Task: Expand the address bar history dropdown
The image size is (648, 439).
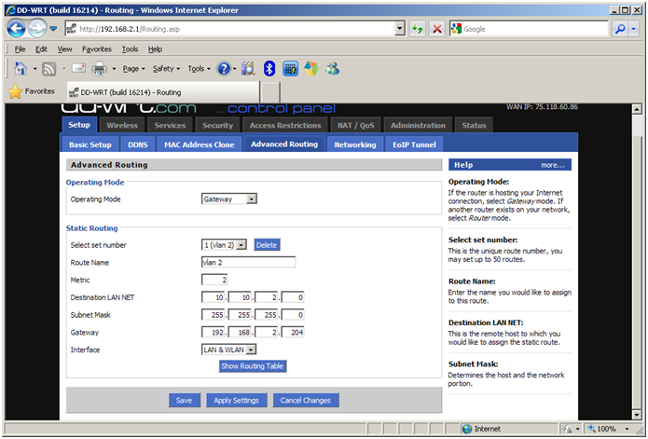Action: pyautogui.click(x=399, y=29)
